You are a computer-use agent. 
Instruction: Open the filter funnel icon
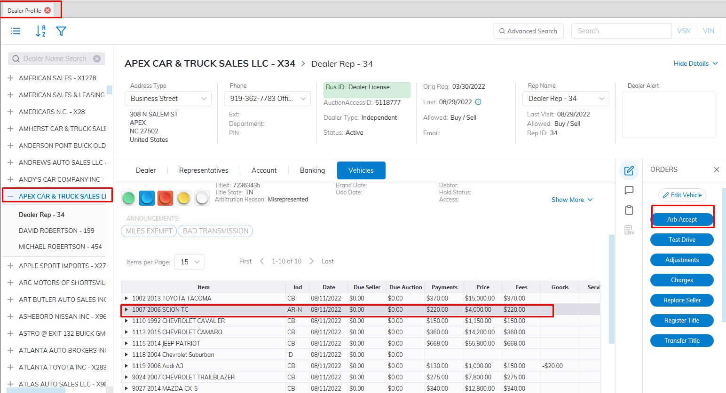pyautogui.click(x=61, y=31)
